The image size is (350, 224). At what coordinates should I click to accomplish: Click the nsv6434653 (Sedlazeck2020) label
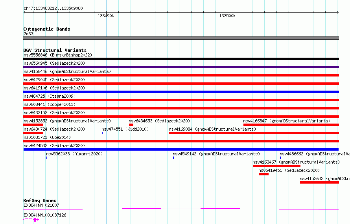(x=159, y=121)
